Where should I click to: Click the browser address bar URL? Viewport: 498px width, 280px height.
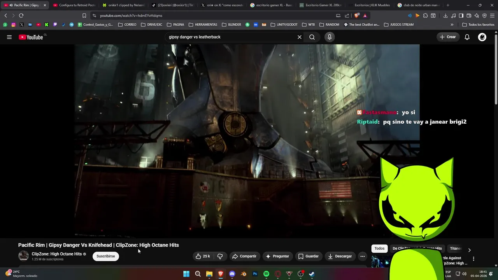coord(131,16)
